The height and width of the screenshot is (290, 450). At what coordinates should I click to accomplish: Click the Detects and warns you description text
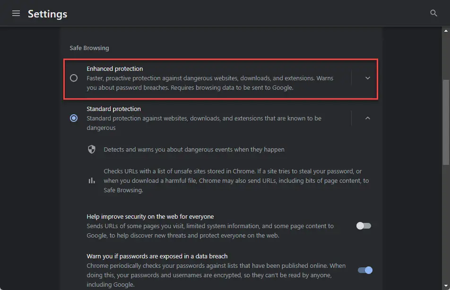[x=194, y=149]
